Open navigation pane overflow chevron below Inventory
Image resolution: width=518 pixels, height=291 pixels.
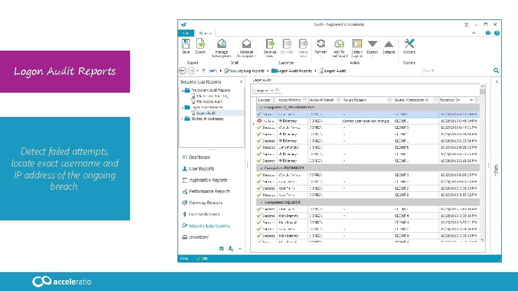(x=240, y=249)
